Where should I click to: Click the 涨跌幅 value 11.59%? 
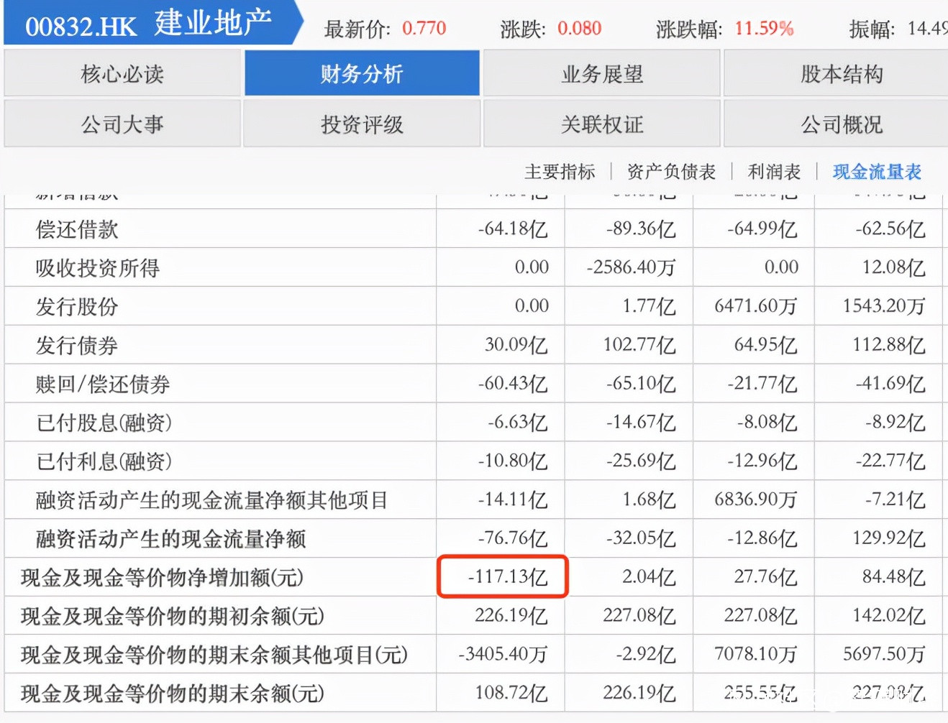pos(764,29)
